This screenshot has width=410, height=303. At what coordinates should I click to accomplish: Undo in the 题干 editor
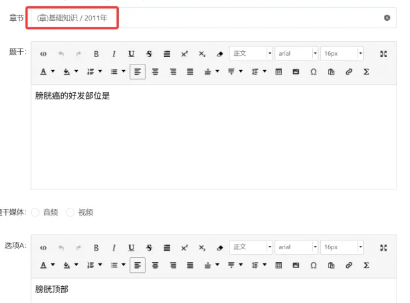coord(61,54)
